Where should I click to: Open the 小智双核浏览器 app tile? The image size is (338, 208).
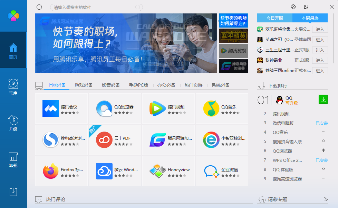pos(222,140)
